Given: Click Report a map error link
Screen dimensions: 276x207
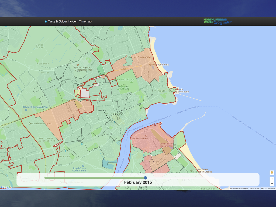Looking at the screenshot, I should (x=268, y=188).
